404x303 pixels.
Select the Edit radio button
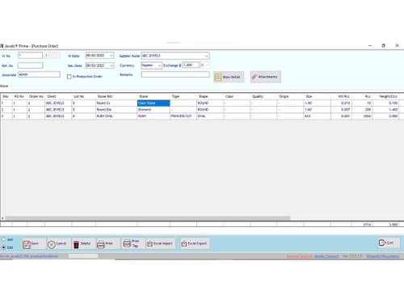point(4,247)
